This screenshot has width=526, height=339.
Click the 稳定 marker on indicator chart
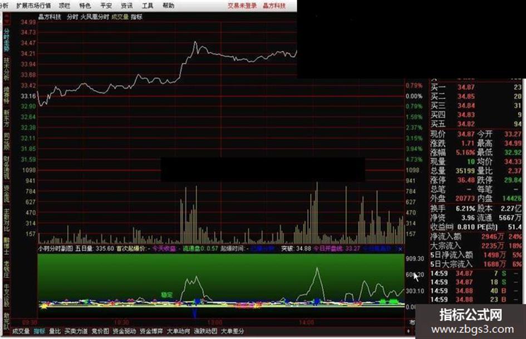coord(167,295)
